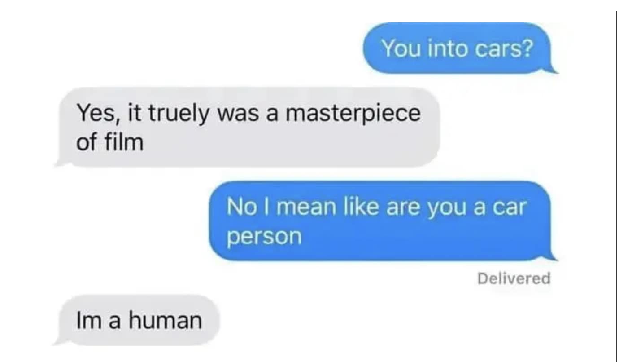Click the misspelled word "truely"

click(179, 114)
